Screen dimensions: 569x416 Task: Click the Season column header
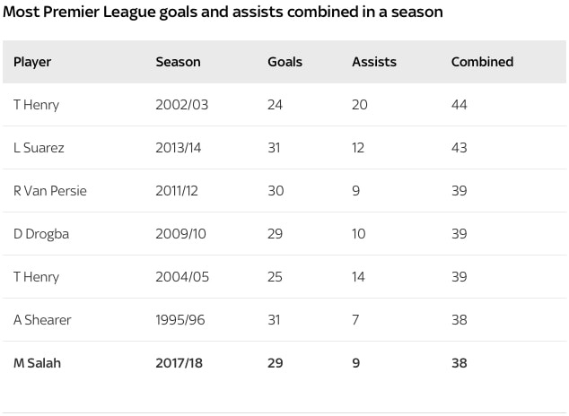(178, 62)
